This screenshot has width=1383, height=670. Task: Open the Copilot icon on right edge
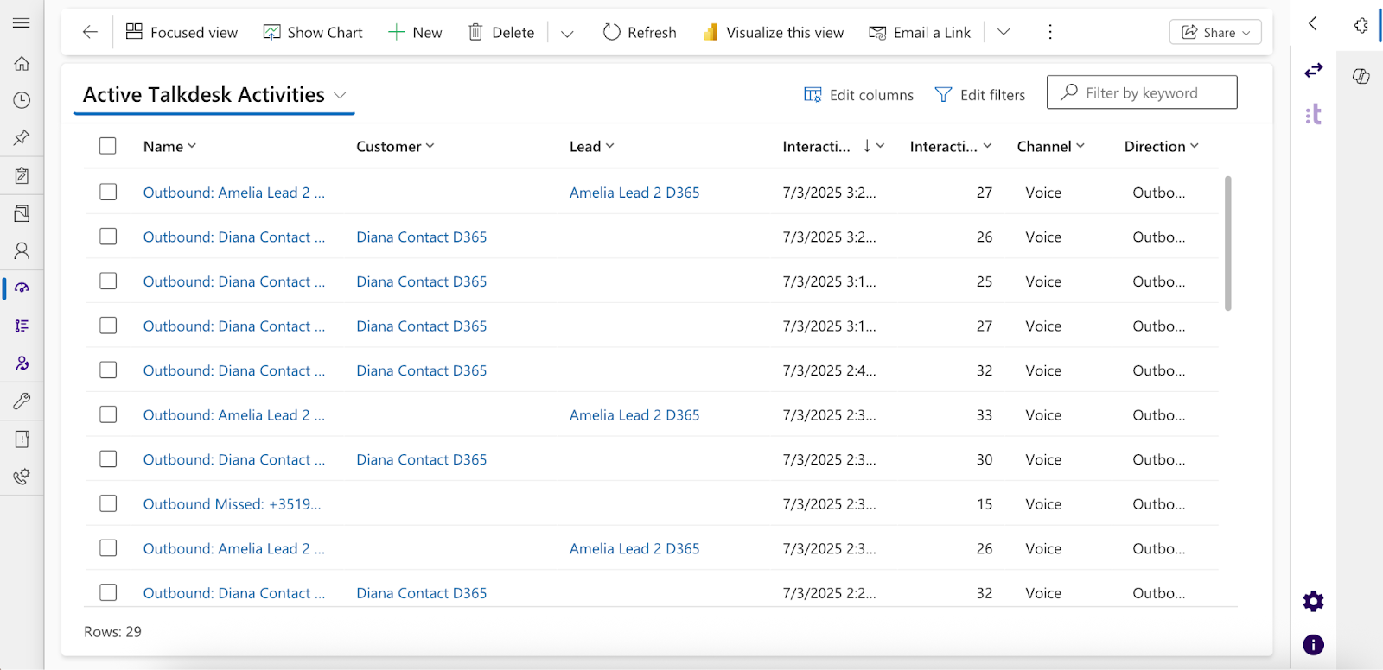[1361, 76]
